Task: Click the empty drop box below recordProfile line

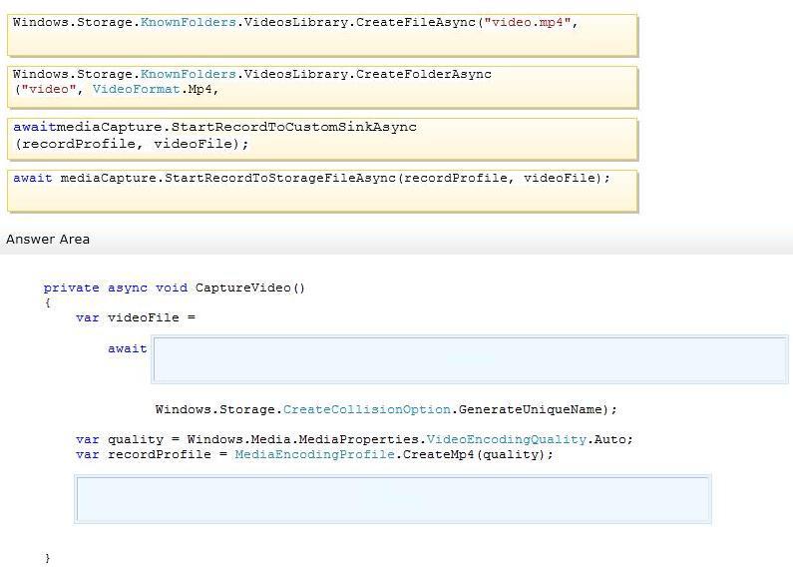Action: (x=393, y=499)
